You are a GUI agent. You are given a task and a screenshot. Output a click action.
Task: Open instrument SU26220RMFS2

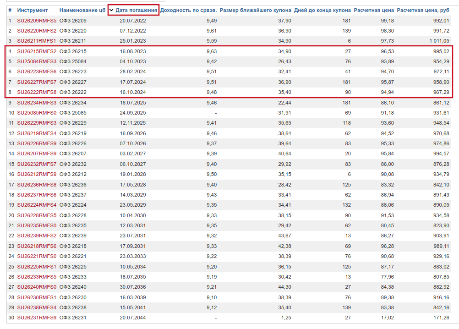37,31
